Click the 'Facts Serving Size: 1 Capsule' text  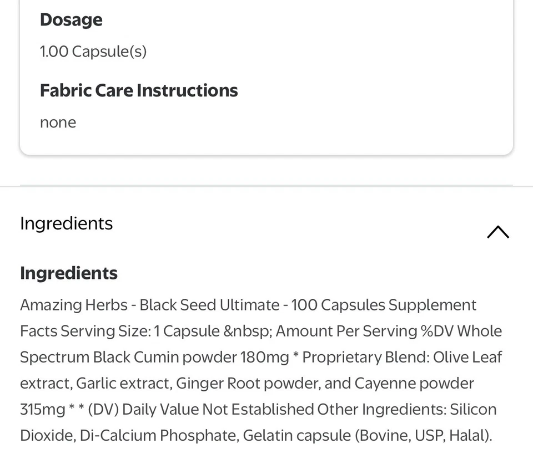(x=119, y=331)
